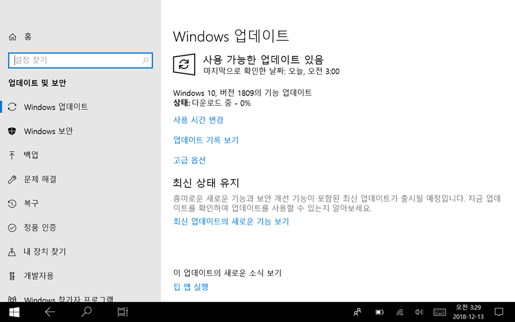Viewport: 515px width, 322px height.
Task: Click 이 업데이트의 새로운 소식 보기 text
Action: click(x=227, y=273)
